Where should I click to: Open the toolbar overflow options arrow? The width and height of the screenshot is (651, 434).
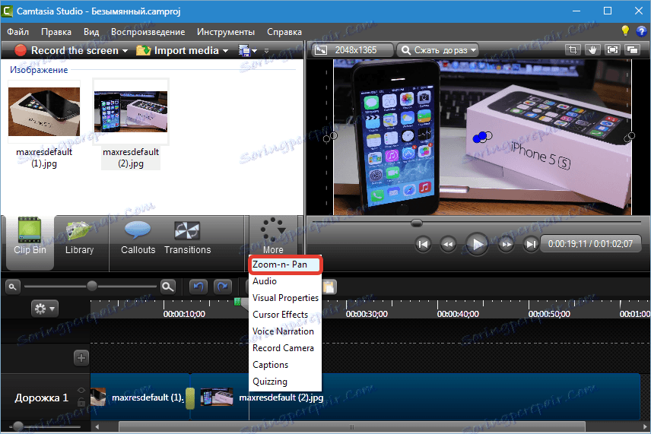click(x=266, y=51)
